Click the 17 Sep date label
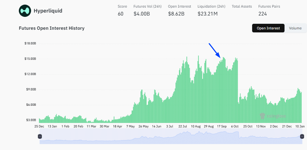The image size is (307, 150). tap(222, 127)
